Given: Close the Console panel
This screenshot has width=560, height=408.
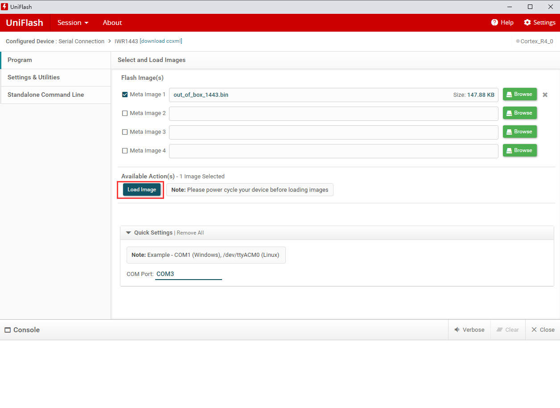Looking at the screenshot, I should tap(543, 330).
